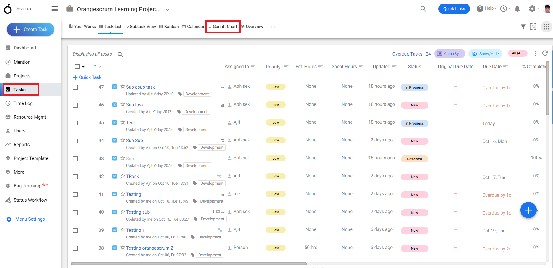Image resolution: width=553 pixels, height=268 pixels.
Task: Star the TRask task
Action: tap(123, 176)
